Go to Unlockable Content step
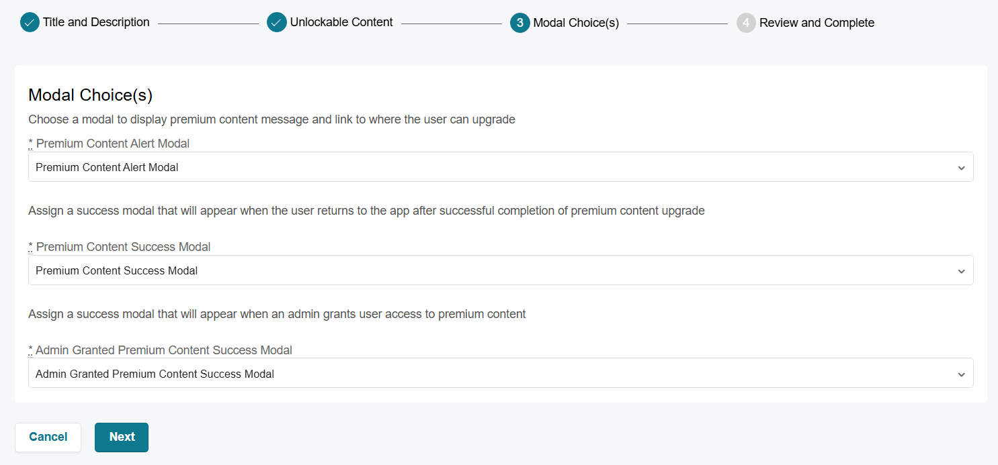 (341, 23)
